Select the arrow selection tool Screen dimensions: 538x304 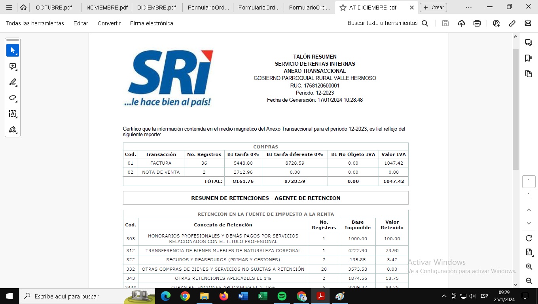coord(13,50)
